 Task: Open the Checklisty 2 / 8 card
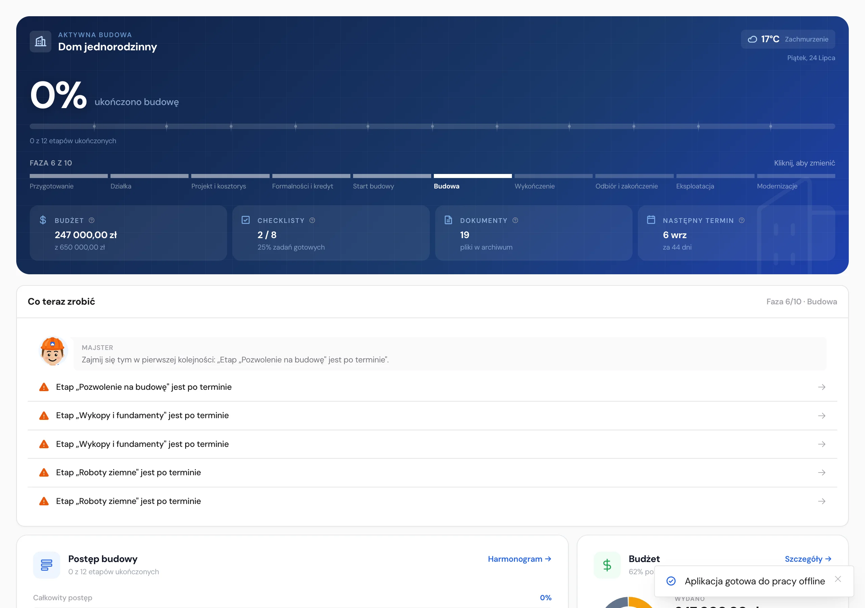(x=331, y=233)
